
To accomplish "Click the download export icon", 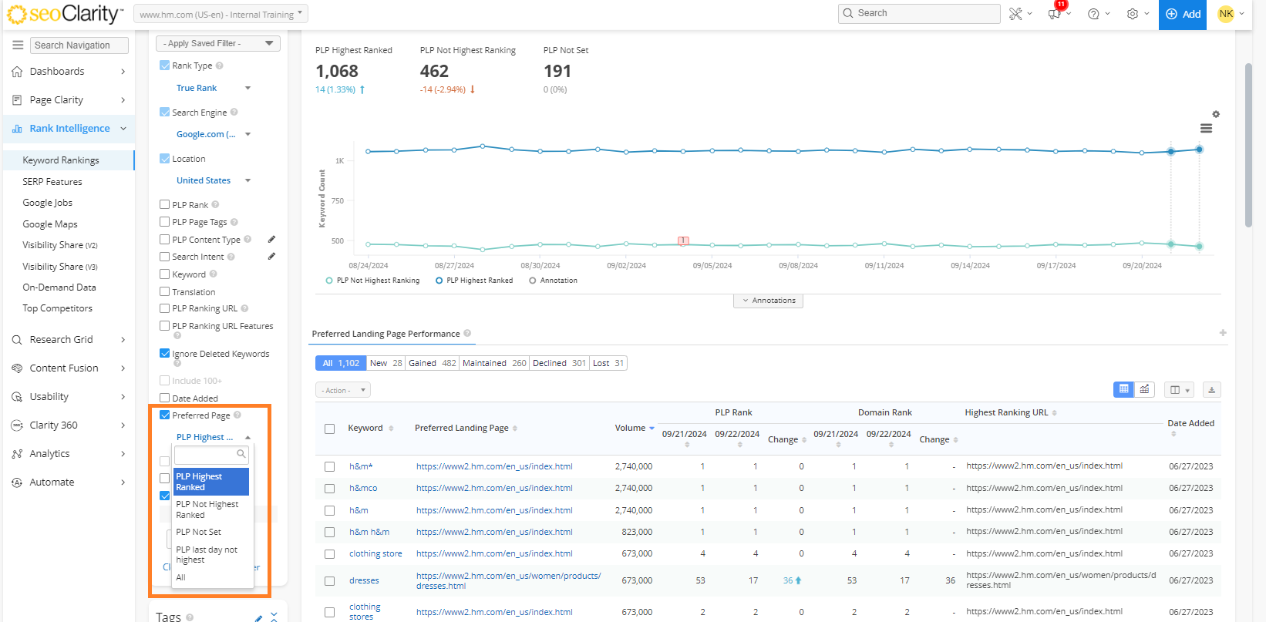I will (1211, 390).
